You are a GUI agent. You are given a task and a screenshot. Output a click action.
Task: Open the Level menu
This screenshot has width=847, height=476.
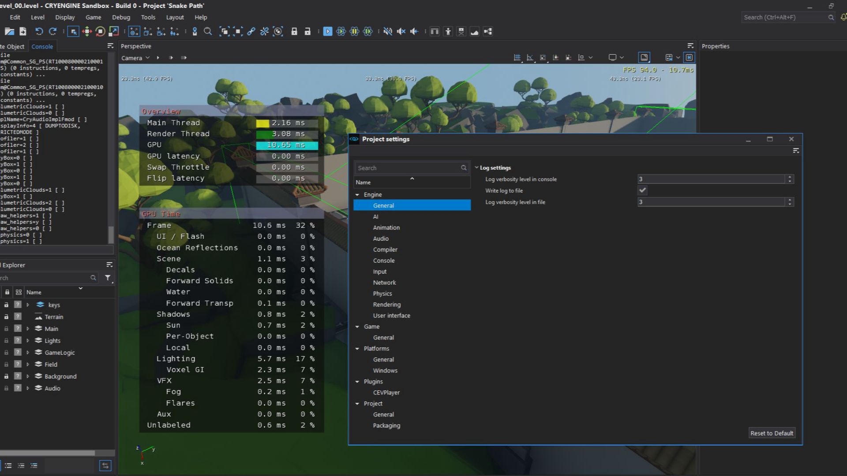(x=37, y=17)
